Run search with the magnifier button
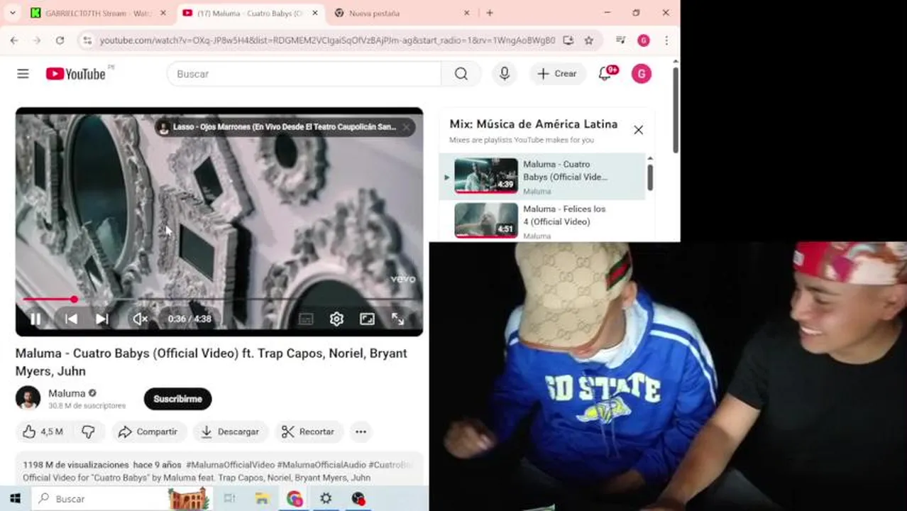 tap(461, 74)
